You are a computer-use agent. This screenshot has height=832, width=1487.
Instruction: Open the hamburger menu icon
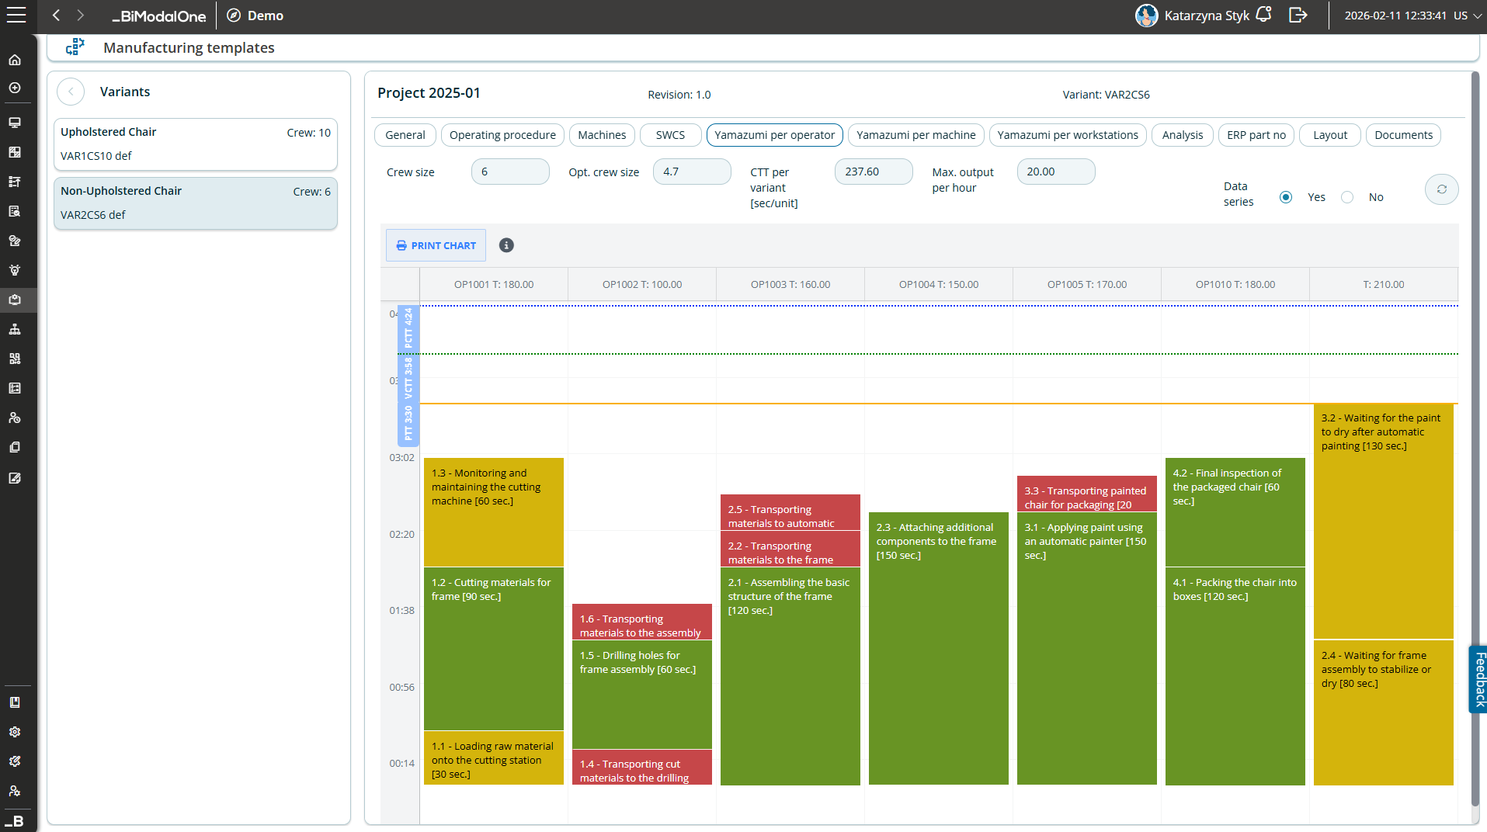pyautogui.click(x=16, y=16)
